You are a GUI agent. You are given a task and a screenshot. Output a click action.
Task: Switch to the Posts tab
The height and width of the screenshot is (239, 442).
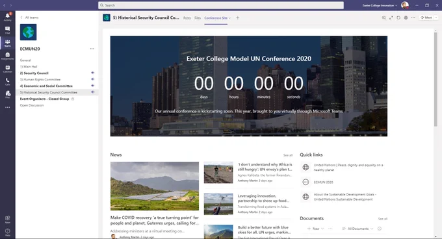click(187, 18)
